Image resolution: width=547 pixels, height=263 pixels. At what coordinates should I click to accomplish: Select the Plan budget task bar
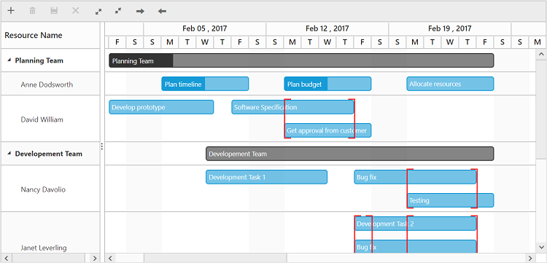[x=327, y=84]
